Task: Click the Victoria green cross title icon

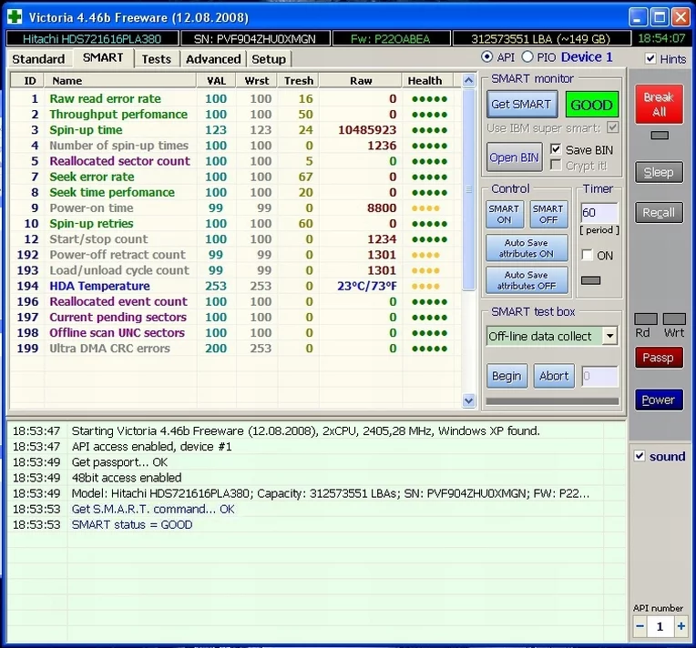Action: click(15, 17)
